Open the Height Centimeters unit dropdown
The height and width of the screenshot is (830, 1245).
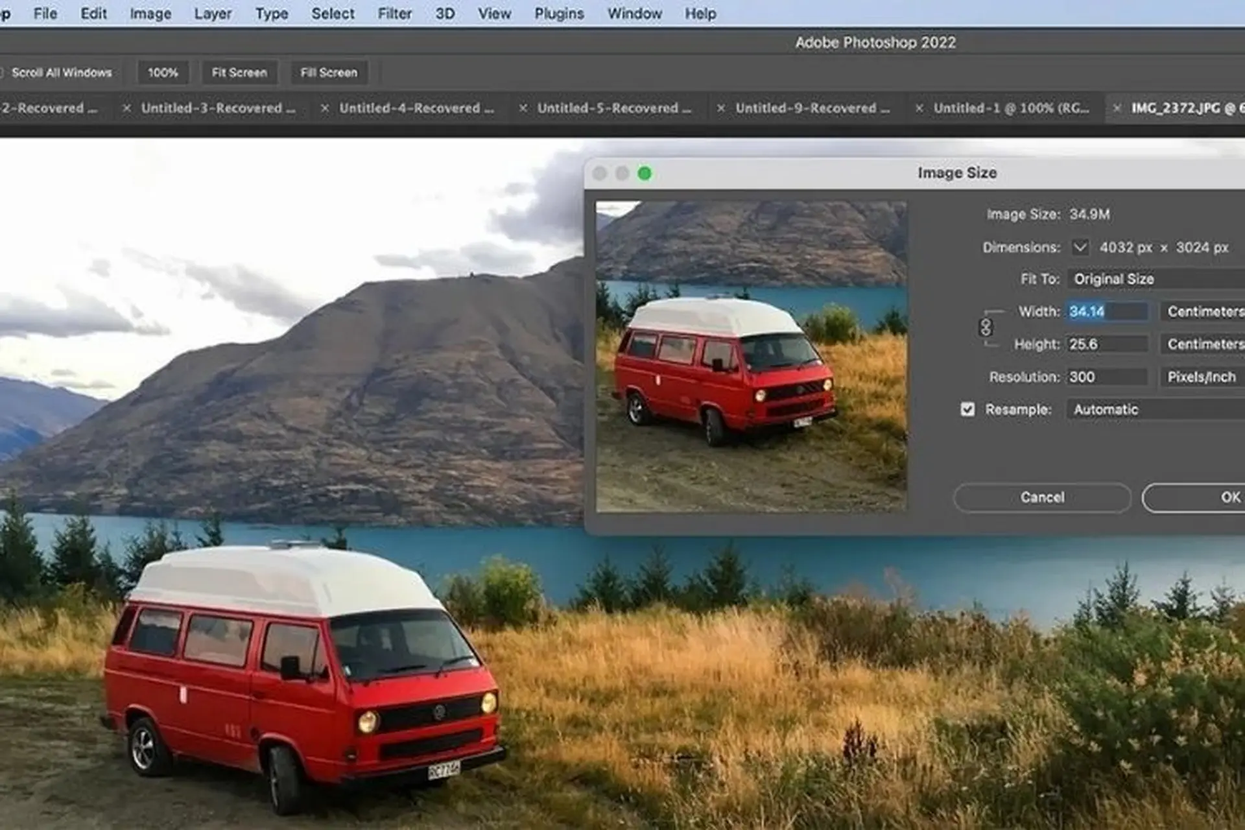coord(1203,344)
